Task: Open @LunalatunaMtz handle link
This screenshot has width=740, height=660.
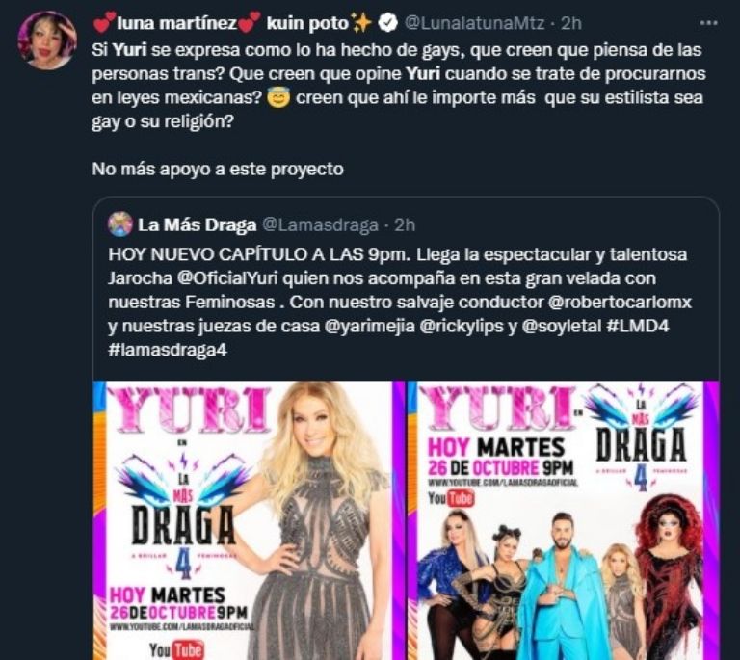Action: [474, 23]
